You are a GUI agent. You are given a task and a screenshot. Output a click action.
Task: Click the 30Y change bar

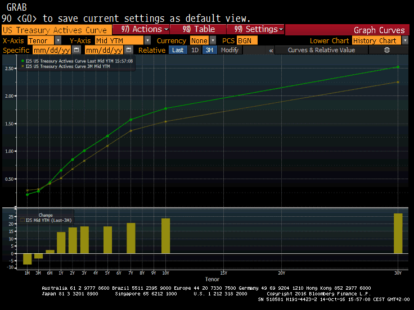click(x=398, y=234)
